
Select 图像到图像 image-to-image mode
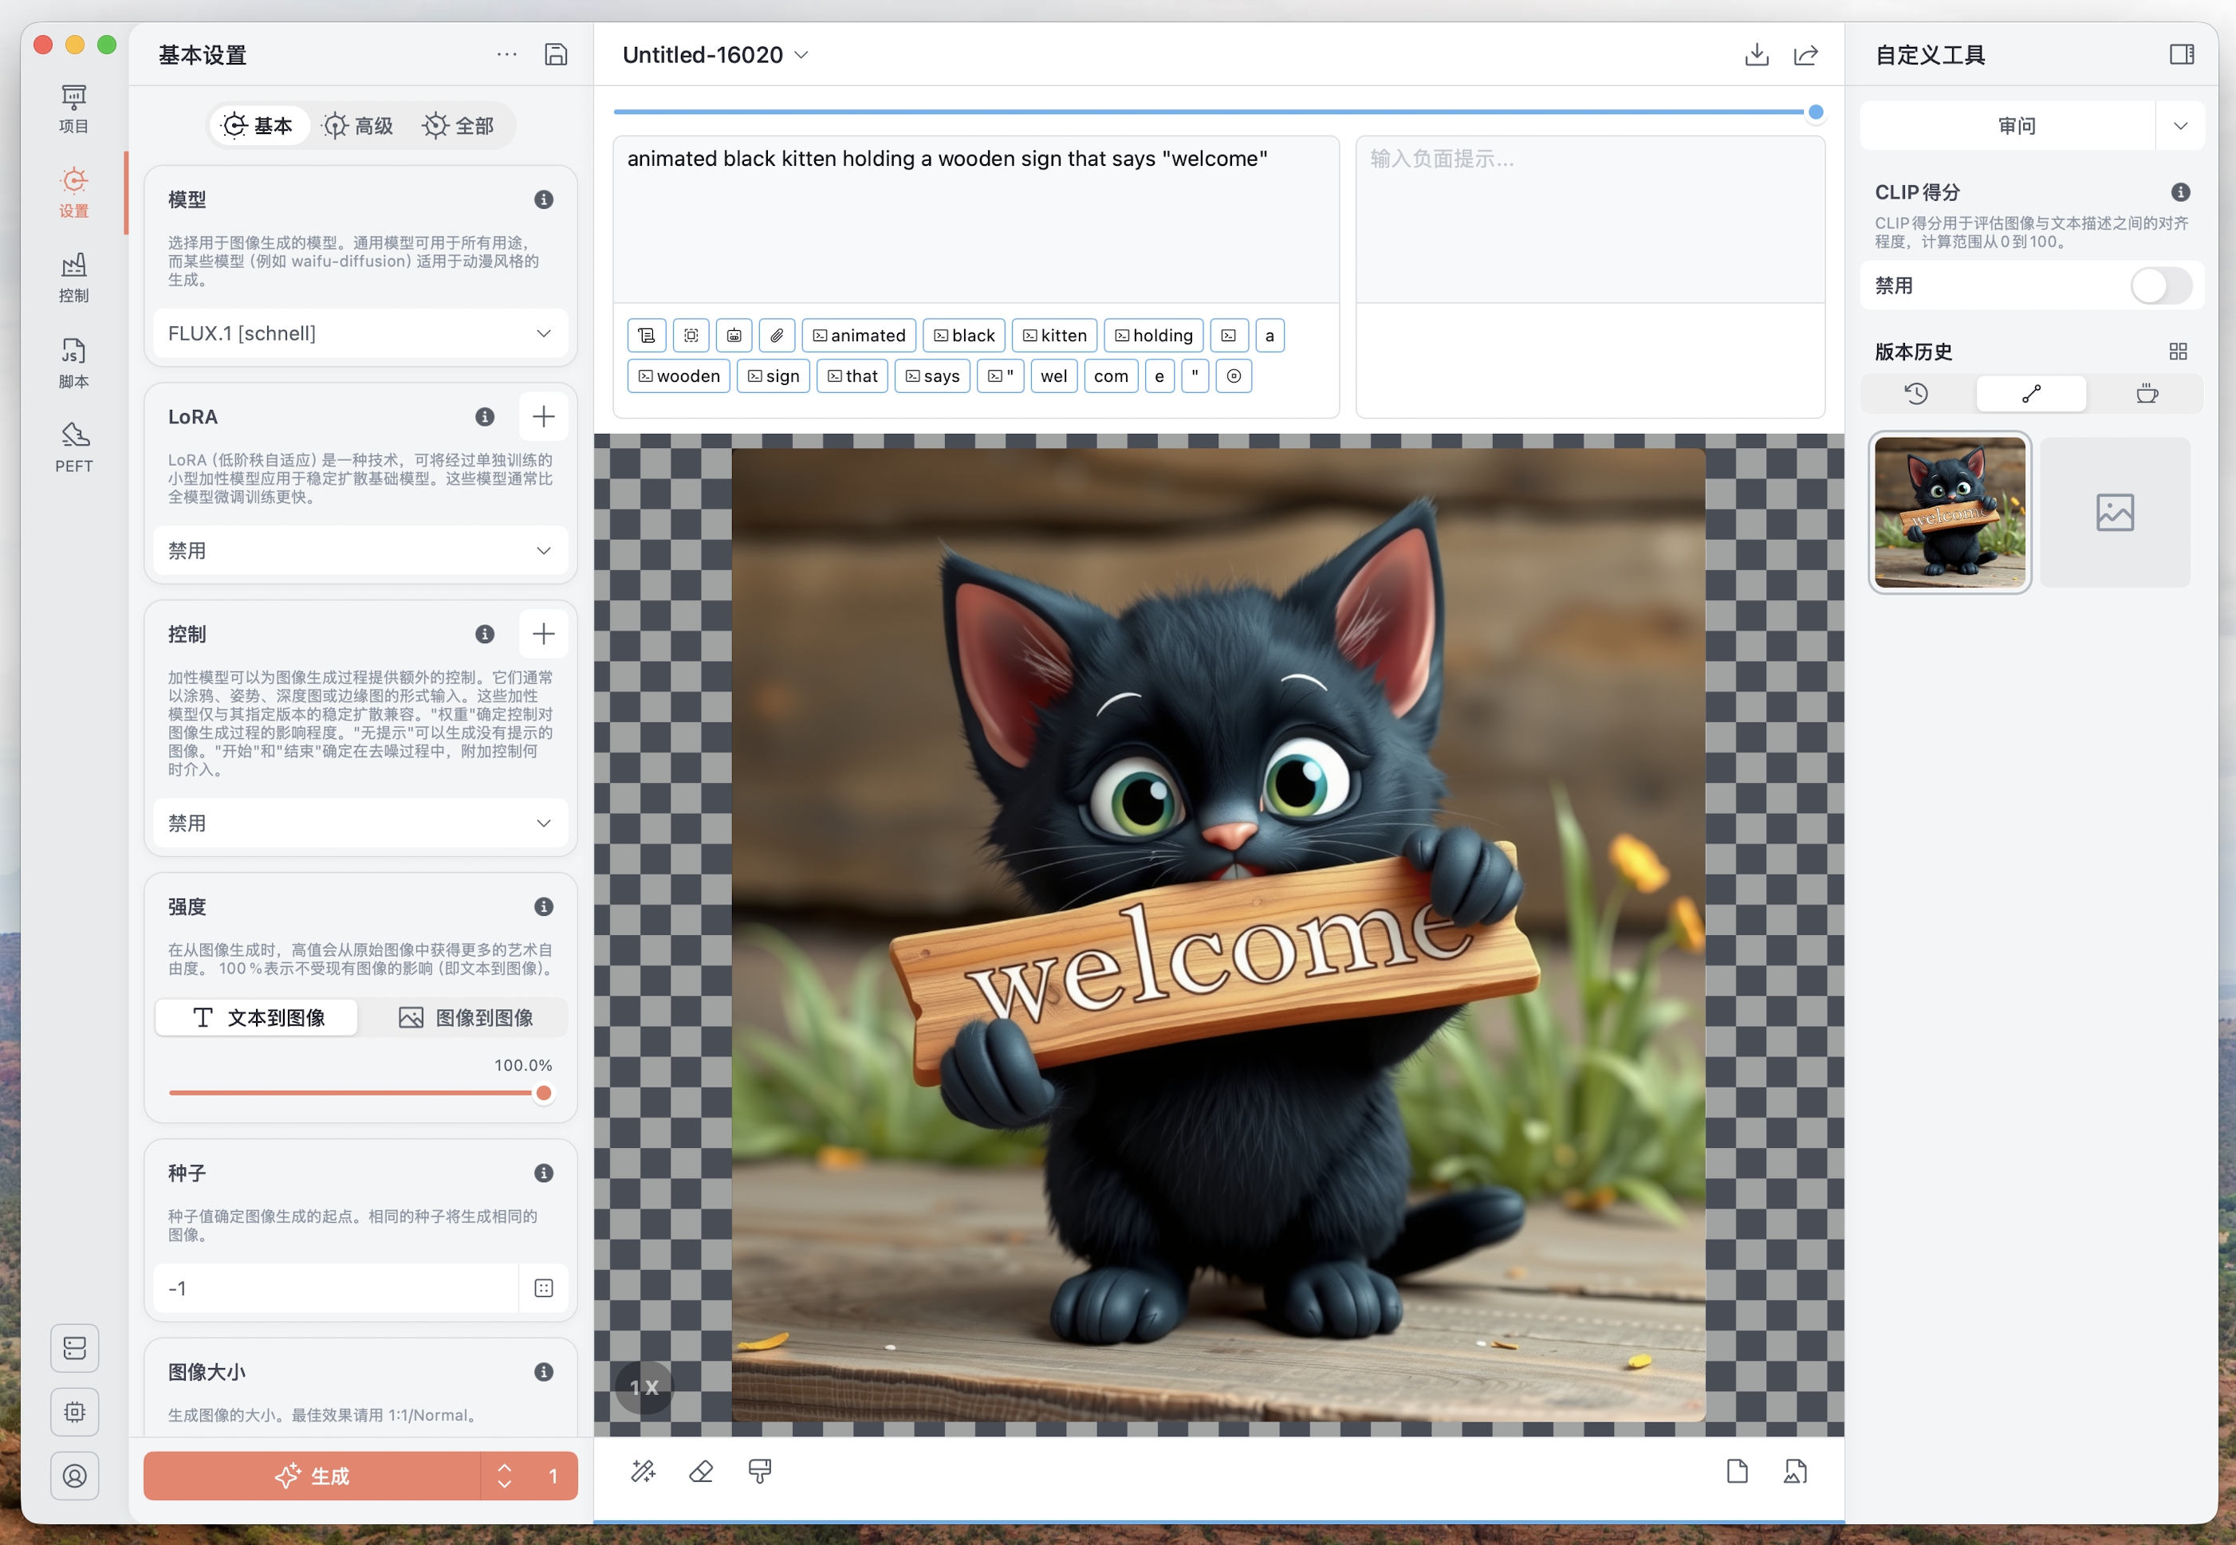(x=466, y=1017)
